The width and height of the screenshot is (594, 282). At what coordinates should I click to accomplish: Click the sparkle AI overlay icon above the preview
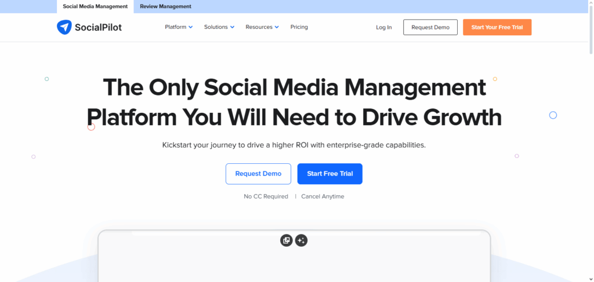pos(301,240)
